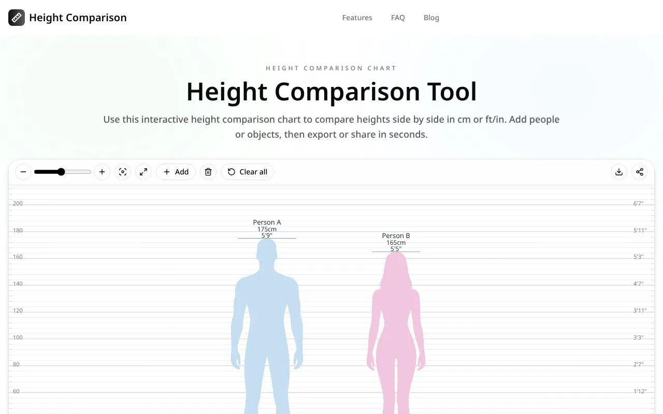This screenshot has width=663, height=414.
Task: Open the FAQ menu item
Action: tap(398, 18)
